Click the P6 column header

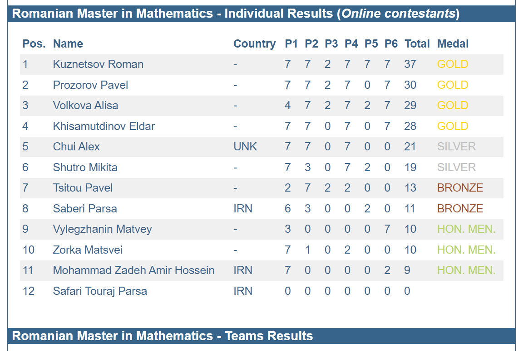click(x=391, y=43)
